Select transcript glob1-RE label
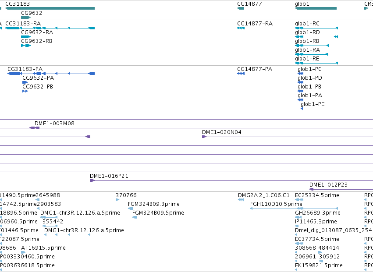The image size is (373, 272). pos(307,59)
